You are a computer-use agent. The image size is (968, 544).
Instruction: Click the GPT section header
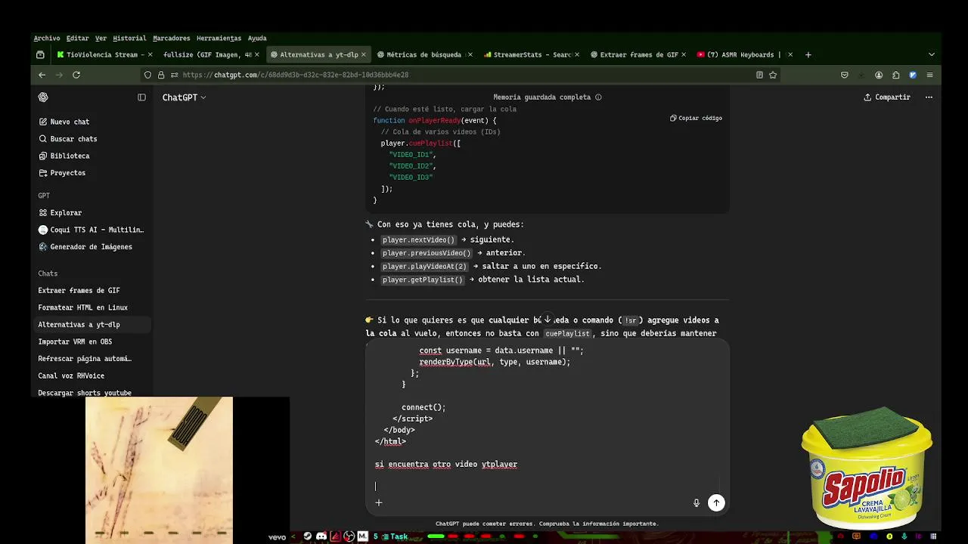point(44,196)
